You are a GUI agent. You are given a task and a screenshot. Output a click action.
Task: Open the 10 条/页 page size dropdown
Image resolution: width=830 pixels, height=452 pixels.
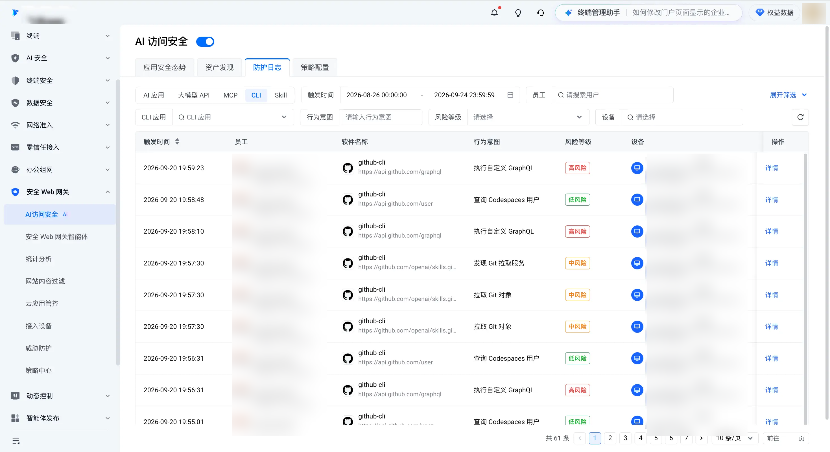(x=734, y=438)
